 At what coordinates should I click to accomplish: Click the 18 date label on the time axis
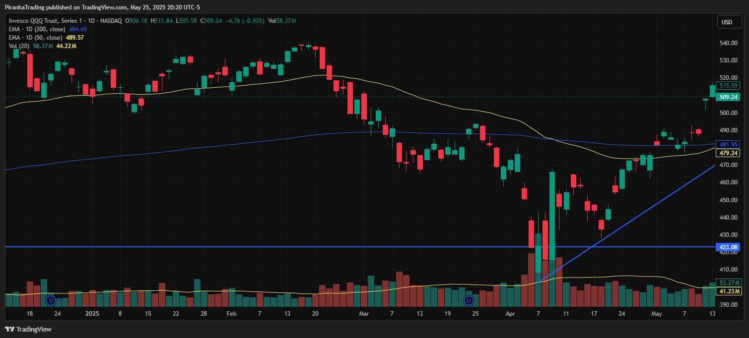pyautogui.click(x=29, y=314)
